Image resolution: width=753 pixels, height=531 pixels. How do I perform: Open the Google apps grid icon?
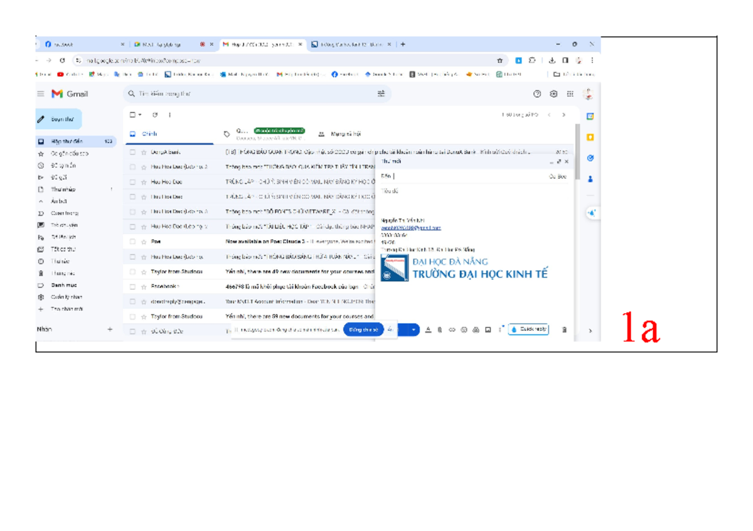(570, 94)
